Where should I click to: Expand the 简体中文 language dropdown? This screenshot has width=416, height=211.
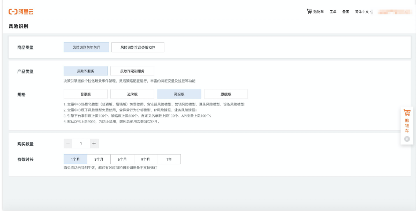[363, 12]
